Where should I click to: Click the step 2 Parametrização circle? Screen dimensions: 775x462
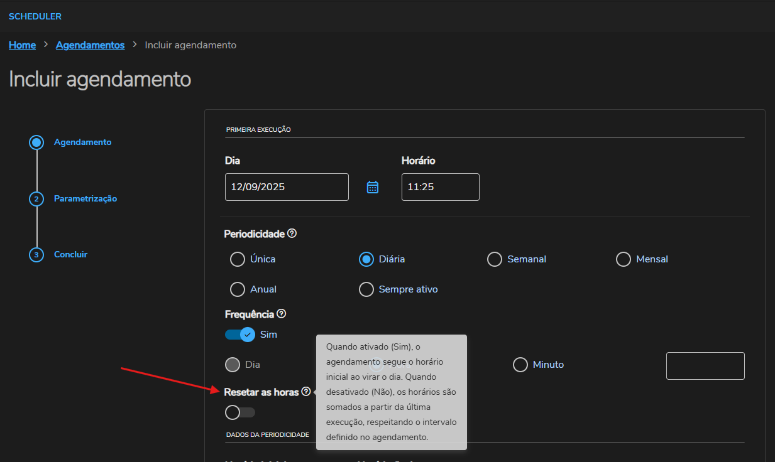click(36, 199)
